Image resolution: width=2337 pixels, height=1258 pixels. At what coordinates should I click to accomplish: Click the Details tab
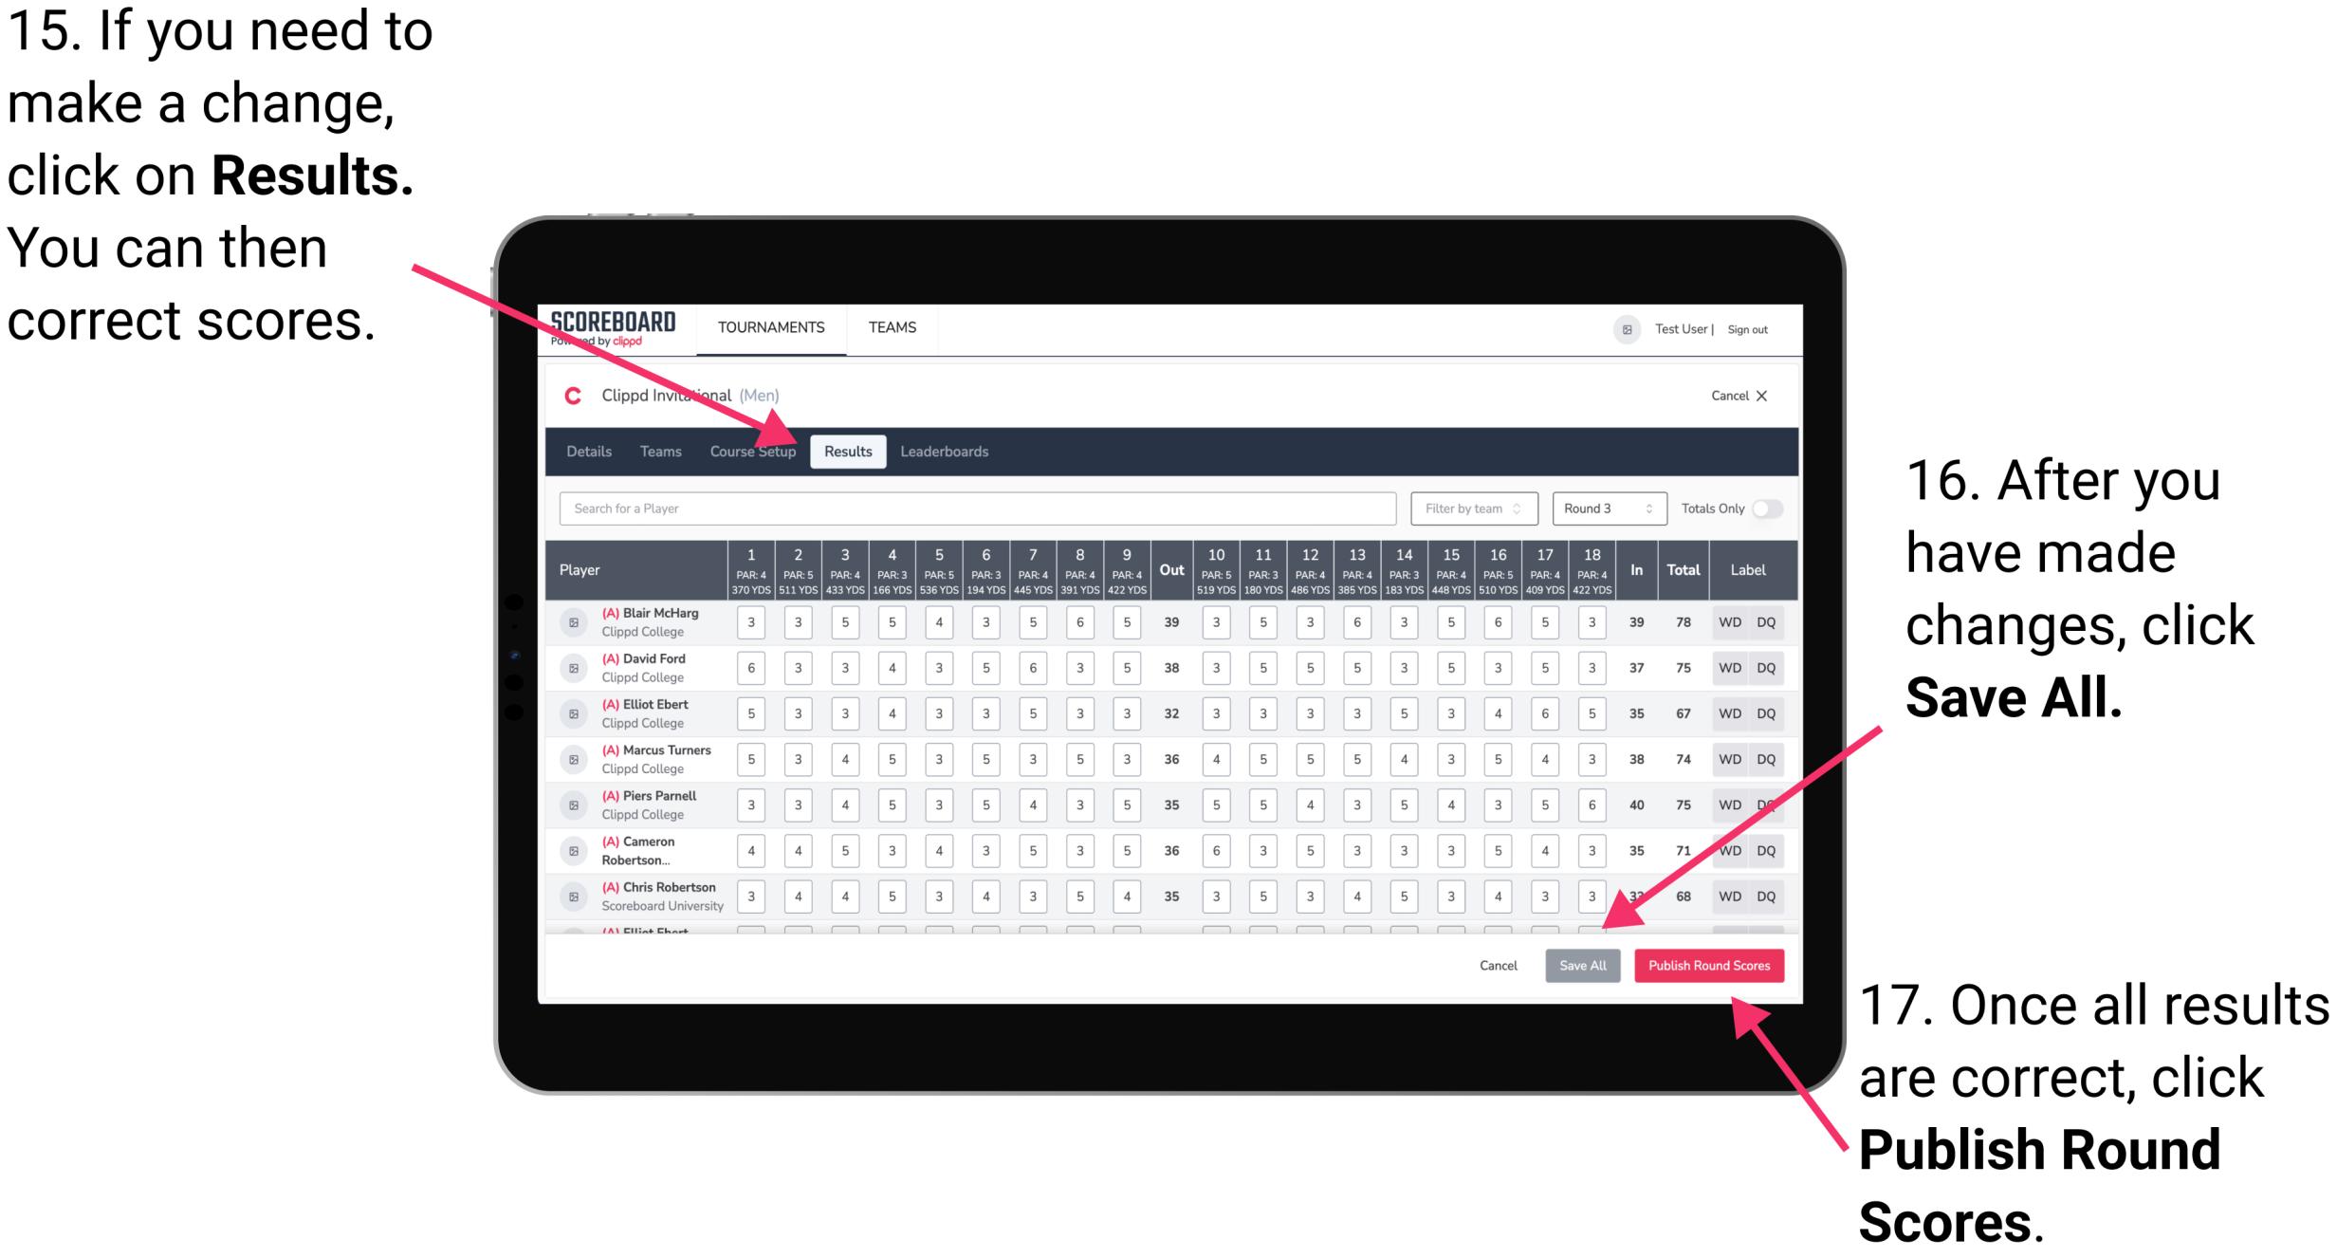click(592, 451)
